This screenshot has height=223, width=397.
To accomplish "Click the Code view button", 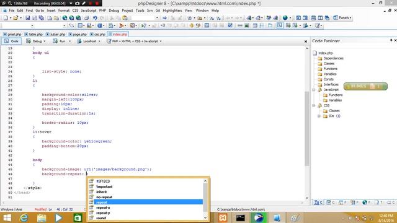I will coord(12,42).
